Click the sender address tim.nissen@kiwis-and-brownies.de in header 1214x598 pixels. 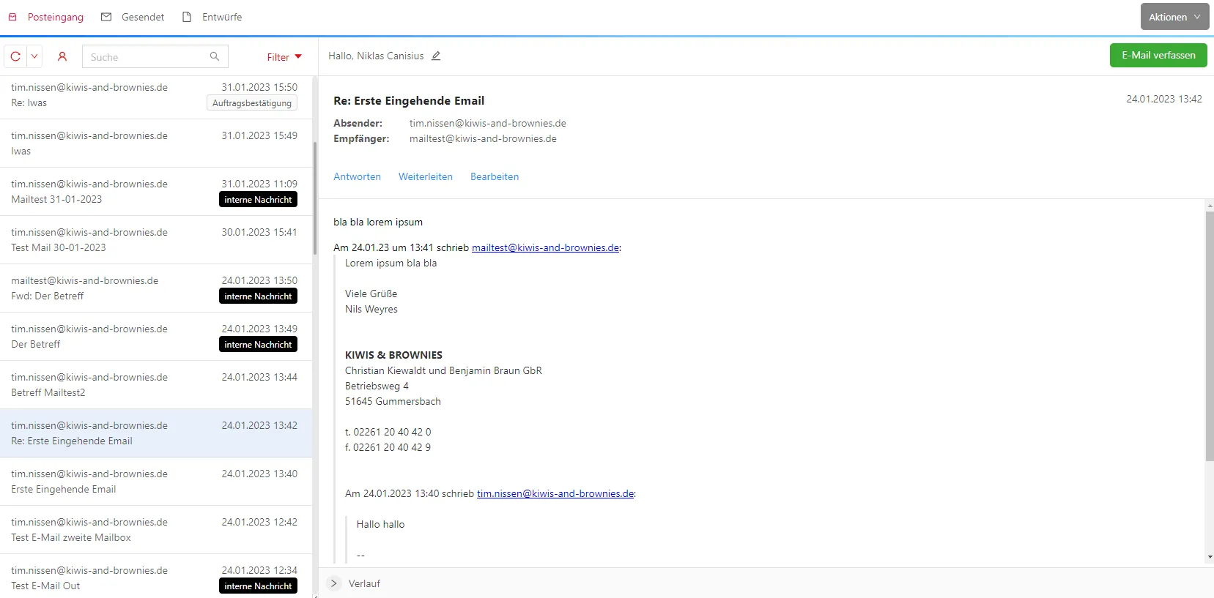click(x=487, y=123)
